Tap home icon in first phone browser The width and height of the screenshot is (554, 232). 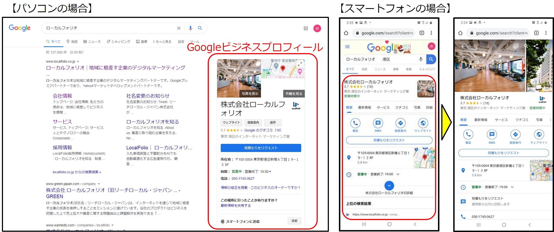346,33
